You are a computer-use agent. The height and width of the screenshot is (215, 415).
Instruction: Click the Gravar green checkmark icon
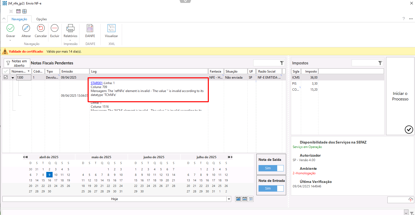[11, 28]
